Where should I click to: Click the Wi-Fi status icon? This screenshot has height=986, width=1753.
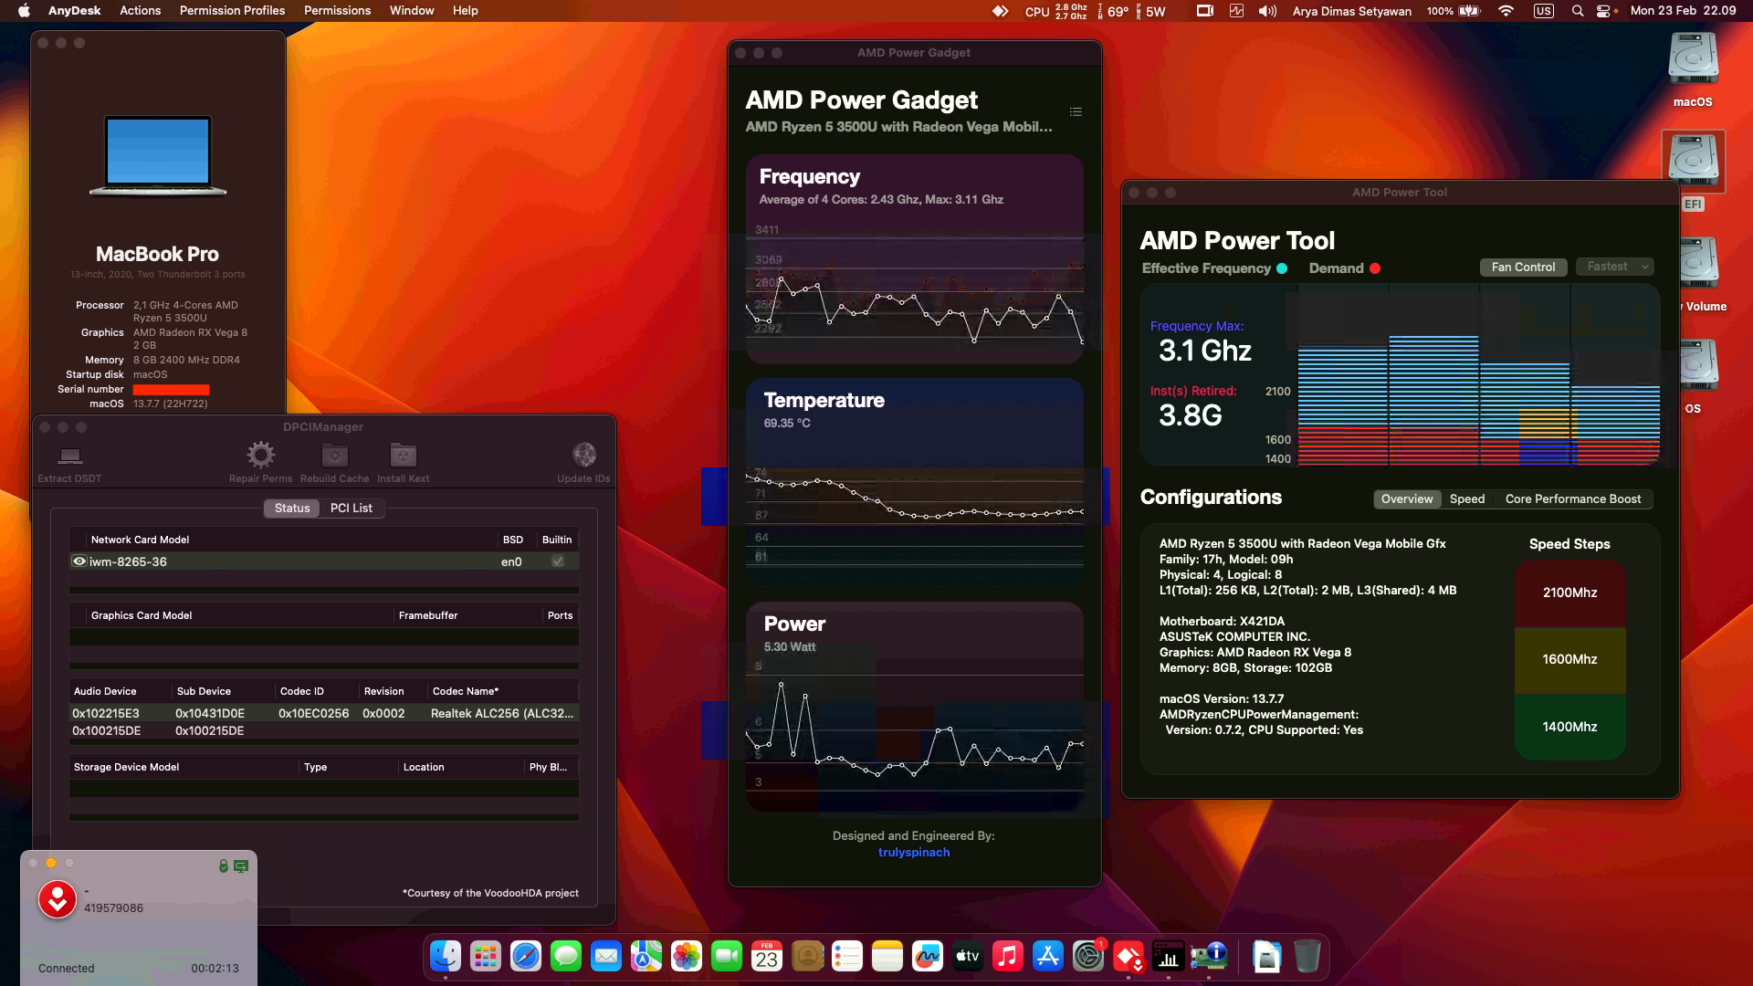click(1506, 11)
